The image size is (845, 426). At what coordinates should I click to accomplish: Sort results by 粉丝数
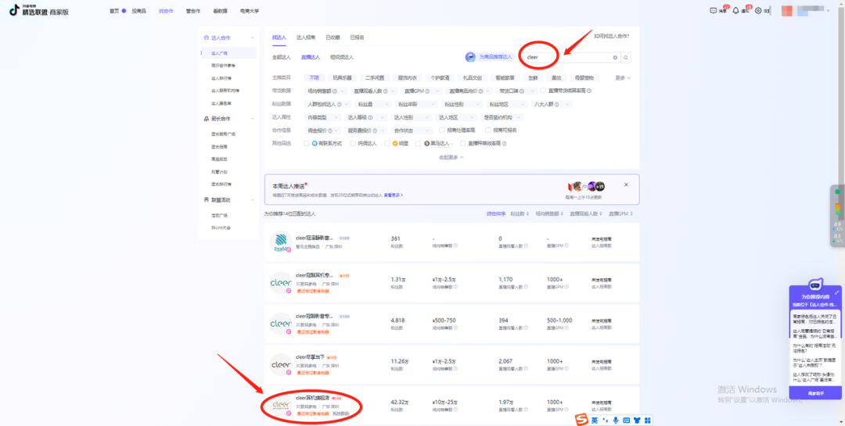520,214
